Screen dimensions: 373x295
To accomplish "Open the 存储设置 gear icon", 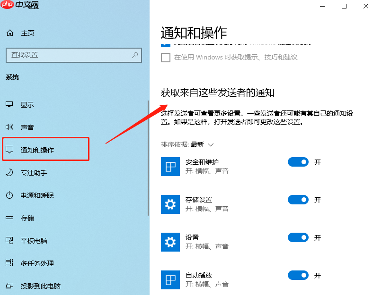I will point(170,204).
